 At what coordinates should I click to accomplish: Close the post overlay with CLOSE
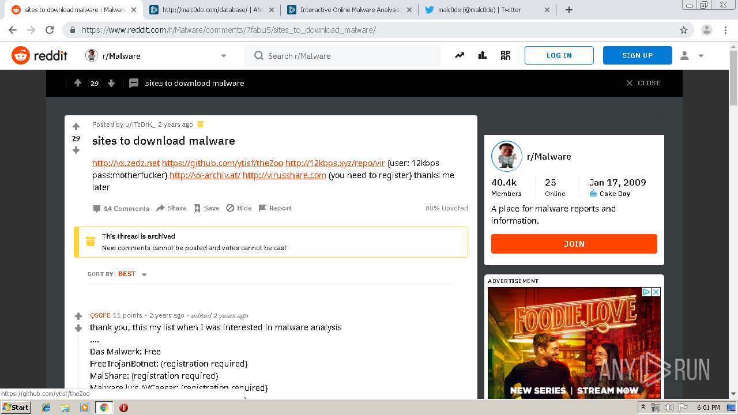643,83
